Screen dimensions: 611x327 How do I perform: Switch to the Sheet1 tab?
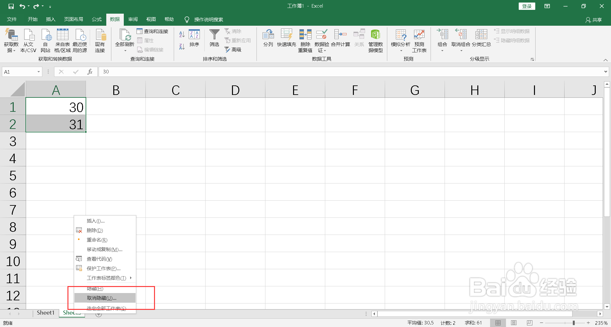pos(46,313)
